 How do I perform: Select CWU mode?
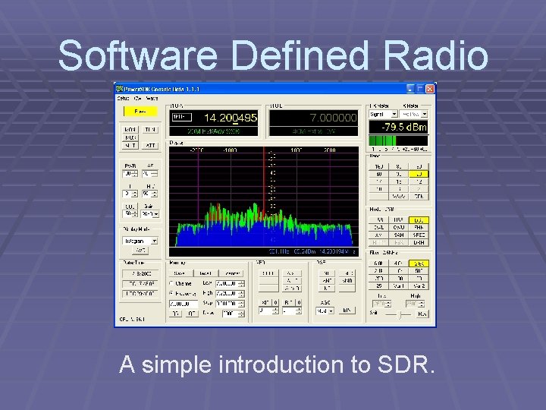399,227
